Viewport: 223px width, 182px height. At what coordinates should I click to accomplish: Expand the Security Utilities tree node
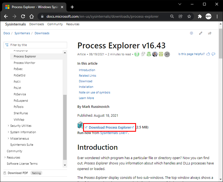[8, 126]
